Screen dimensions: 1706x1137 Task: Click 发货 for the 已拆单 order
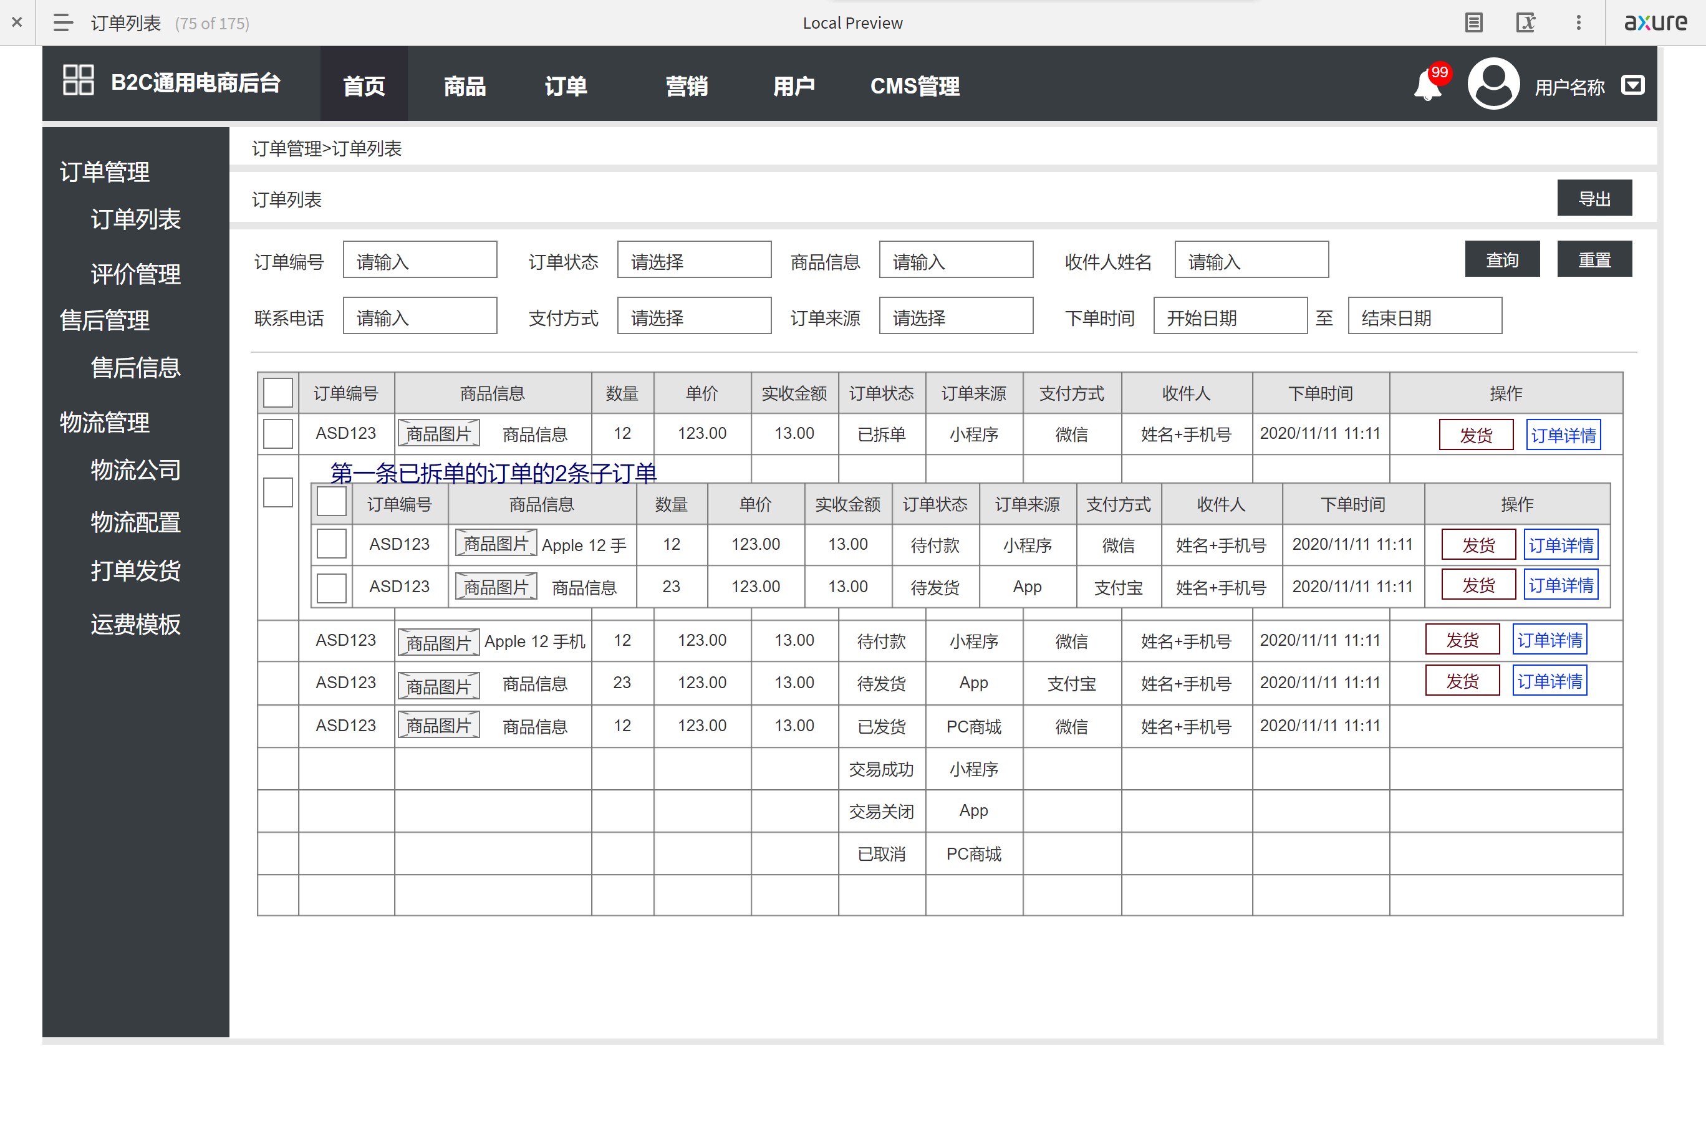click(x=1476, y=434)
